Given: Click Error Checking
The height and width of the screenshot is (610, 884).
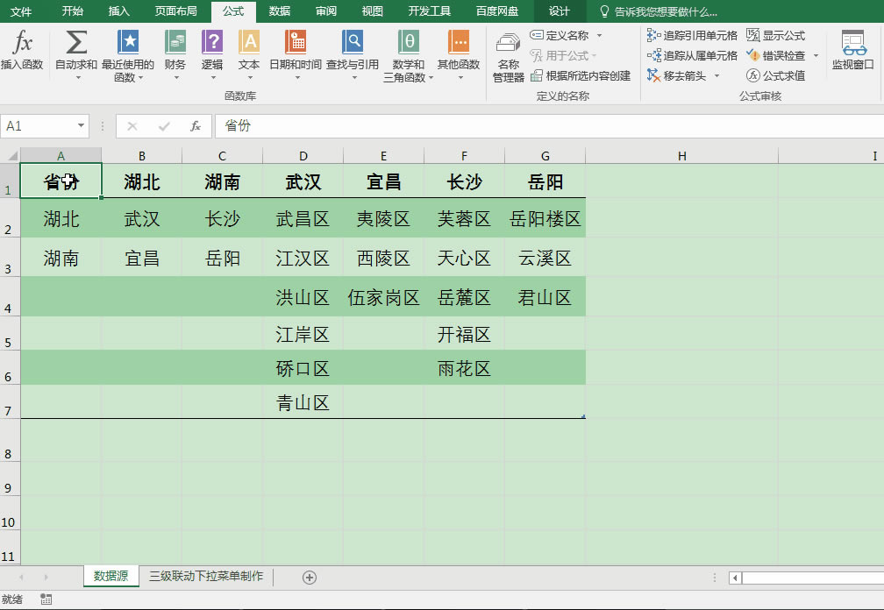Looking at the screenshot, I should tap(776, 55).
